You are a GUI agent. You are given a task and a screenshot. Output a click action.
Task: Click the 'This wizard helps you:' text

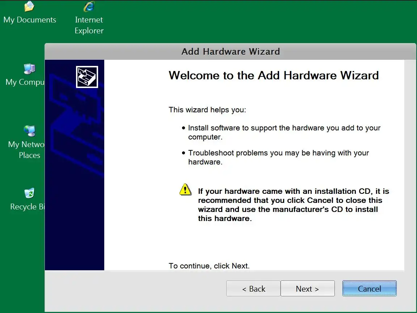tap(207, 110)
